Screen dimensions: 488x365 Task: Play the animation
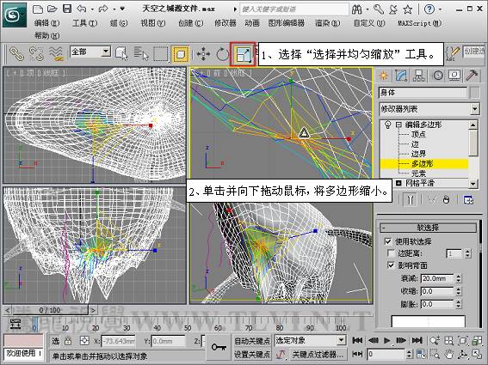(387, 340)
